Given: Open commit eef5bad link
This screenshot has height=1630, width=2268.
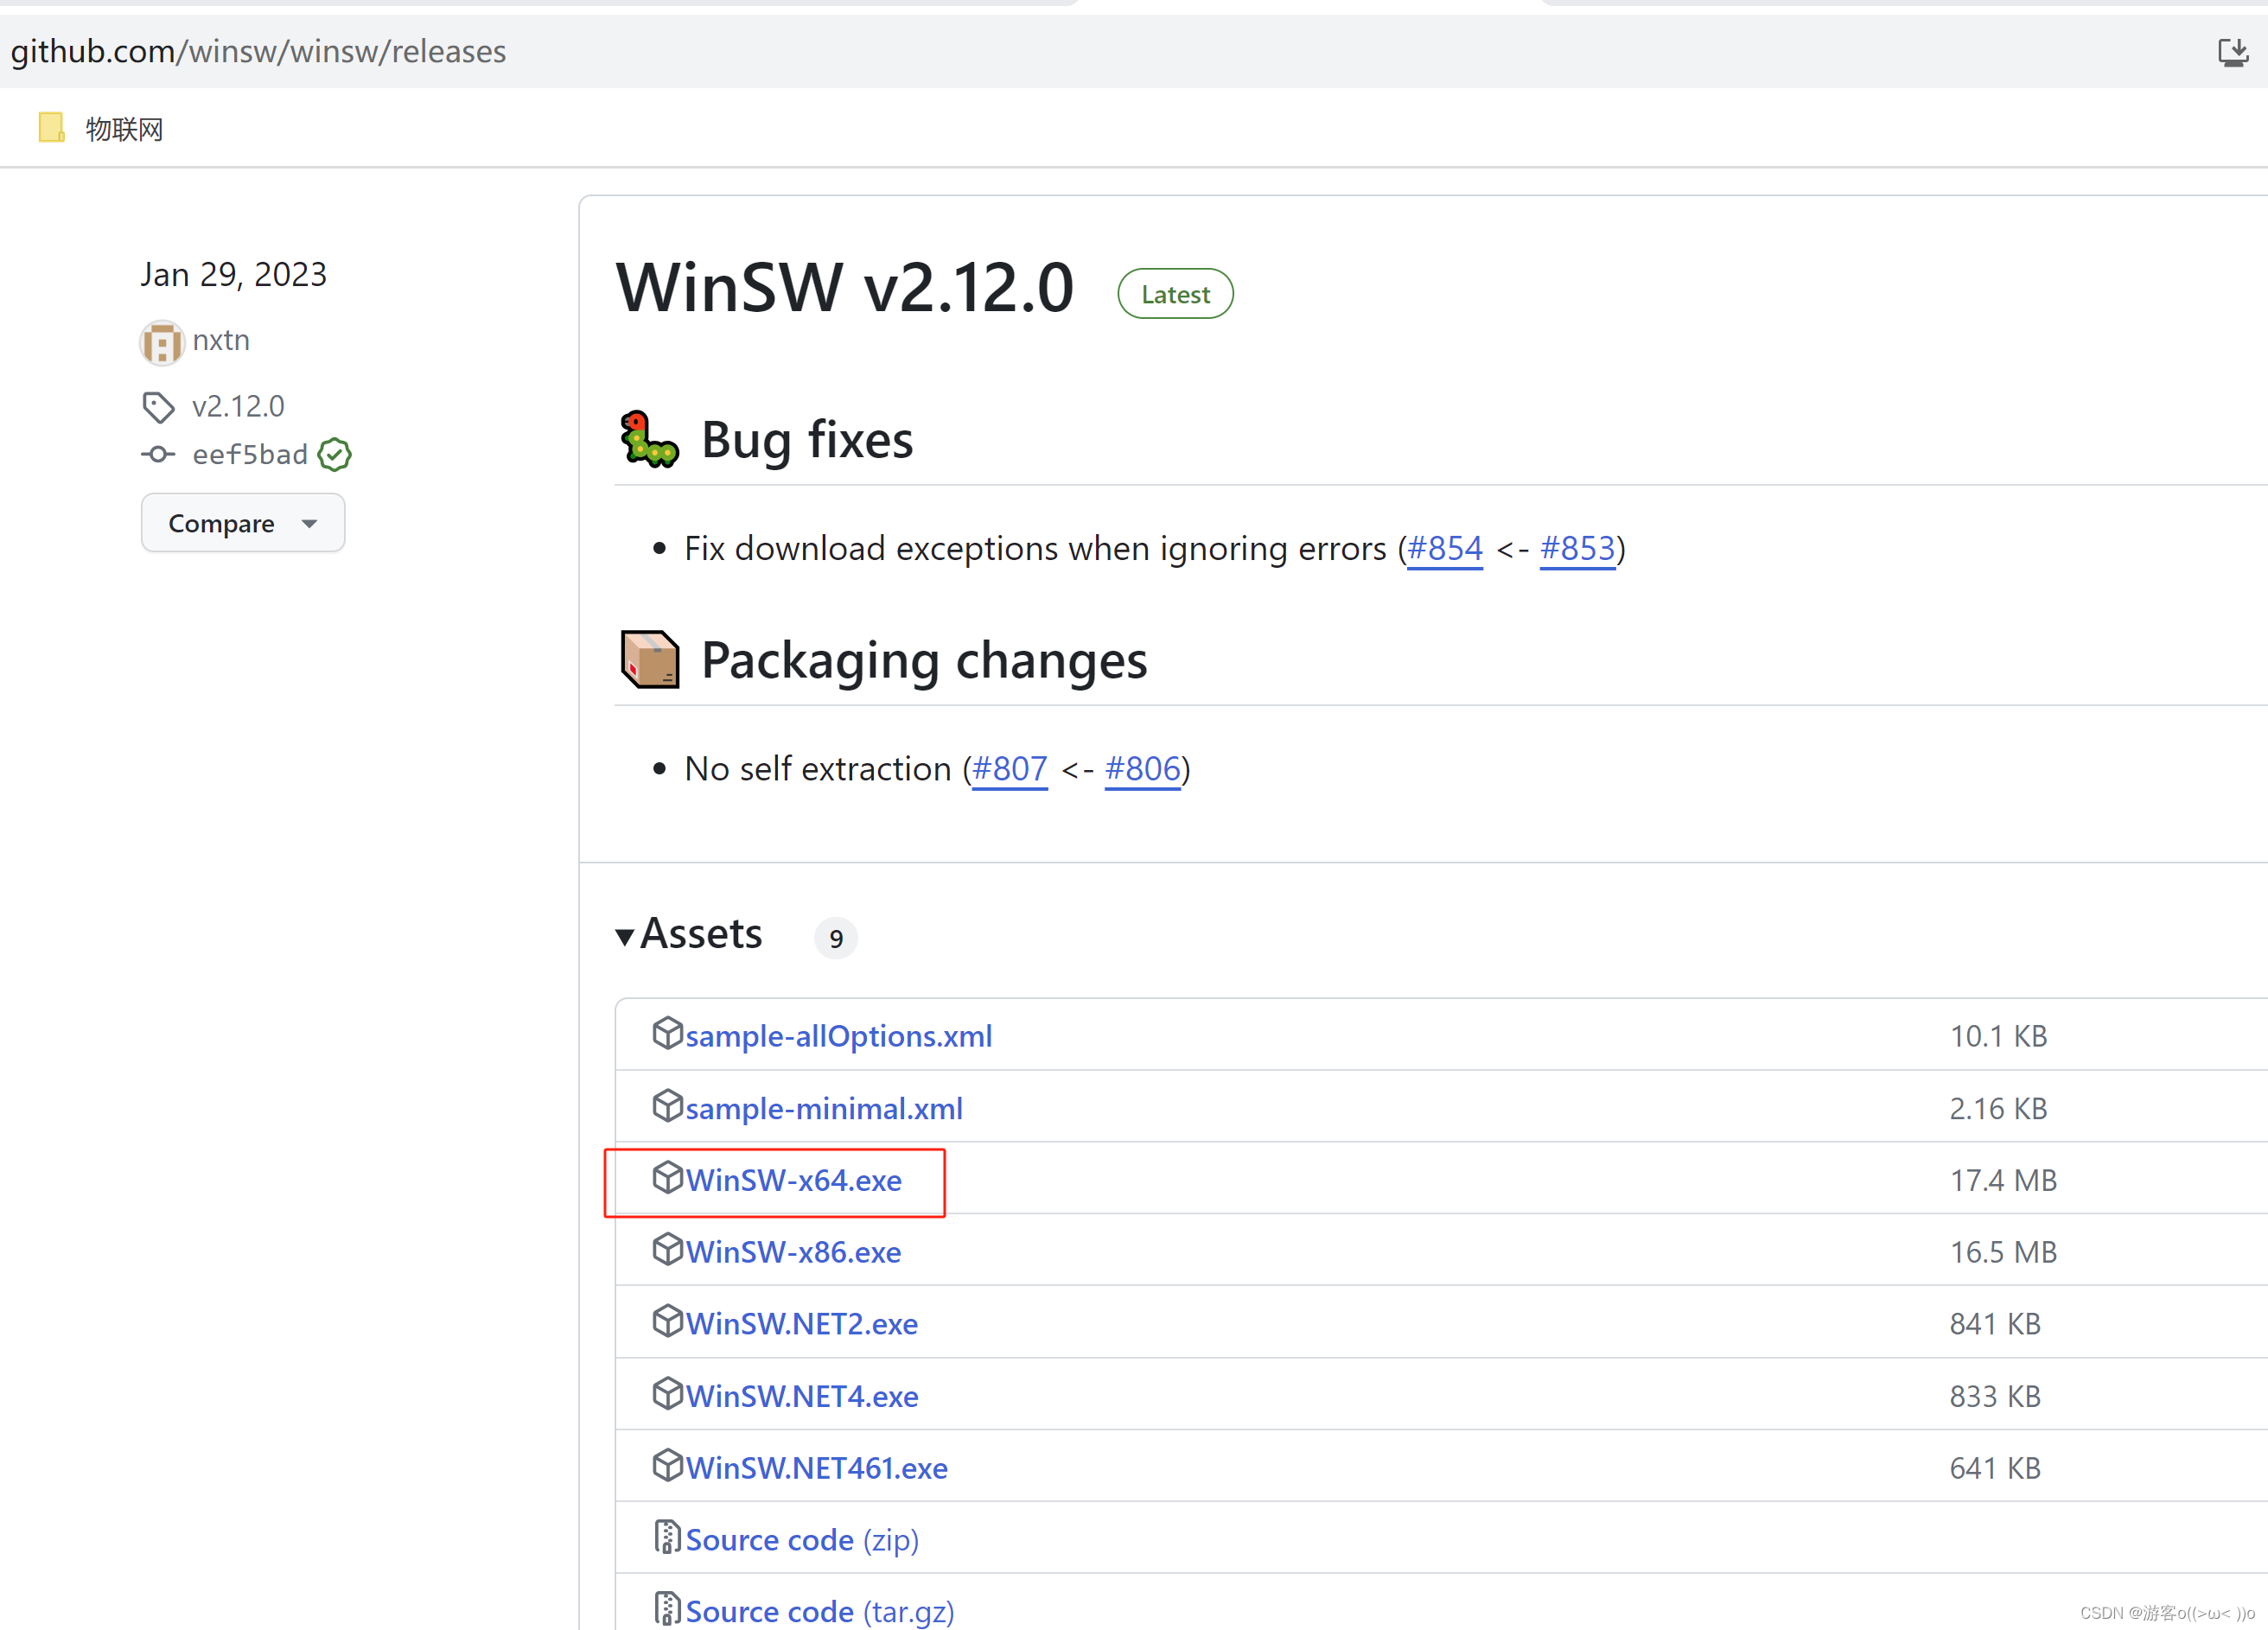Looking at the screenshot, I should (250, 455).
